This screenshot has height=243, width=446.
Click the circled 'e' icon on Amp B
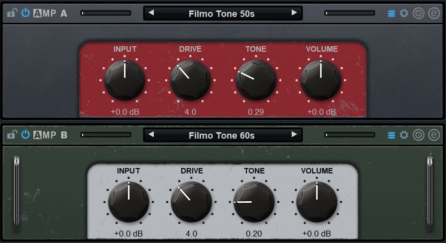point(434,135)
